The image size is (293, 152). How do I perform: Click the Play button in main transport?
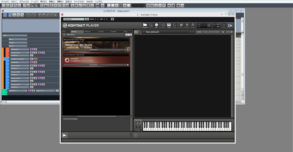click(117, 5)
